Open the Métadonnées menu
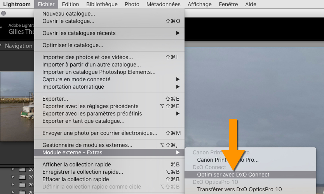 pos(163,4)
